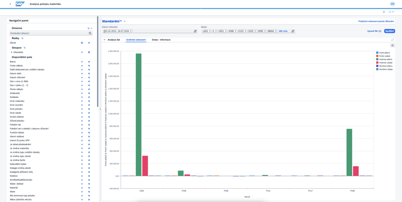Image resolution: width=402 pixels, height=202 pixels.
Task: Open the DM user profile avatar
Action: point(392,4)
